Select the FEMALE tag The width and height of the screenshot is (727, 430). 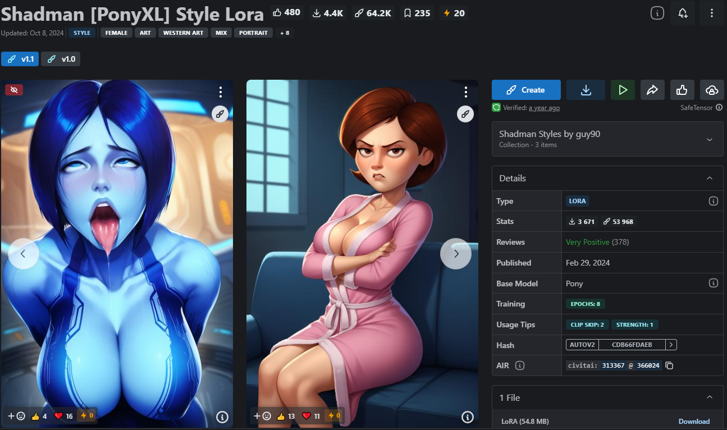coord(116,33)
